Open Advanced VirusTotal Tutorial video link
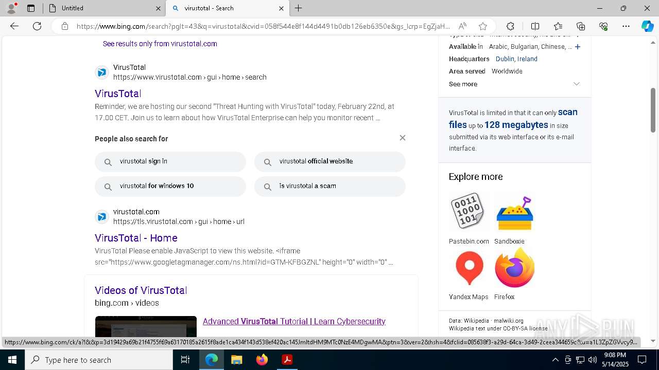659x370 pixels. point(294,321)
